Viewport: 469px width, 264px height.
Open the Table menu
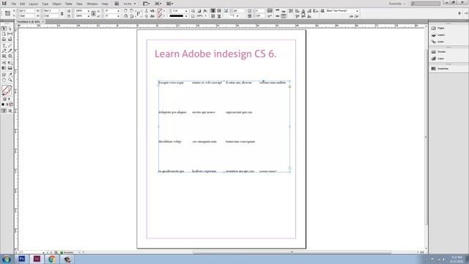tap(68, 4)
